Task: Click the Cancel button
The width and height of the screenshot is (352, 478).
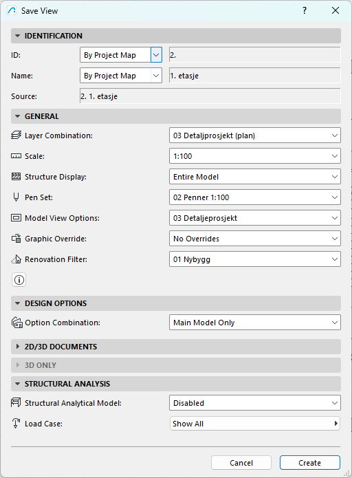Action: coord(241,463)
